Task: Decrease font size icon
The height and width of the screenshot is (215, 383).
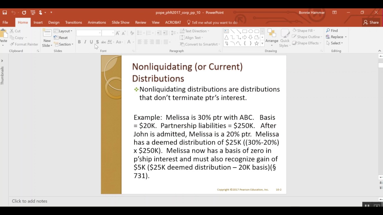Action: pos(124,33)
